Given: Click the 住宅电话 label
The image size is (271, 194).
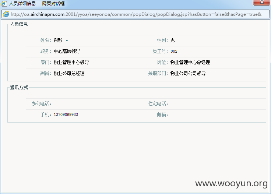Looking at the screenshot, I should (x=158, y=103).
